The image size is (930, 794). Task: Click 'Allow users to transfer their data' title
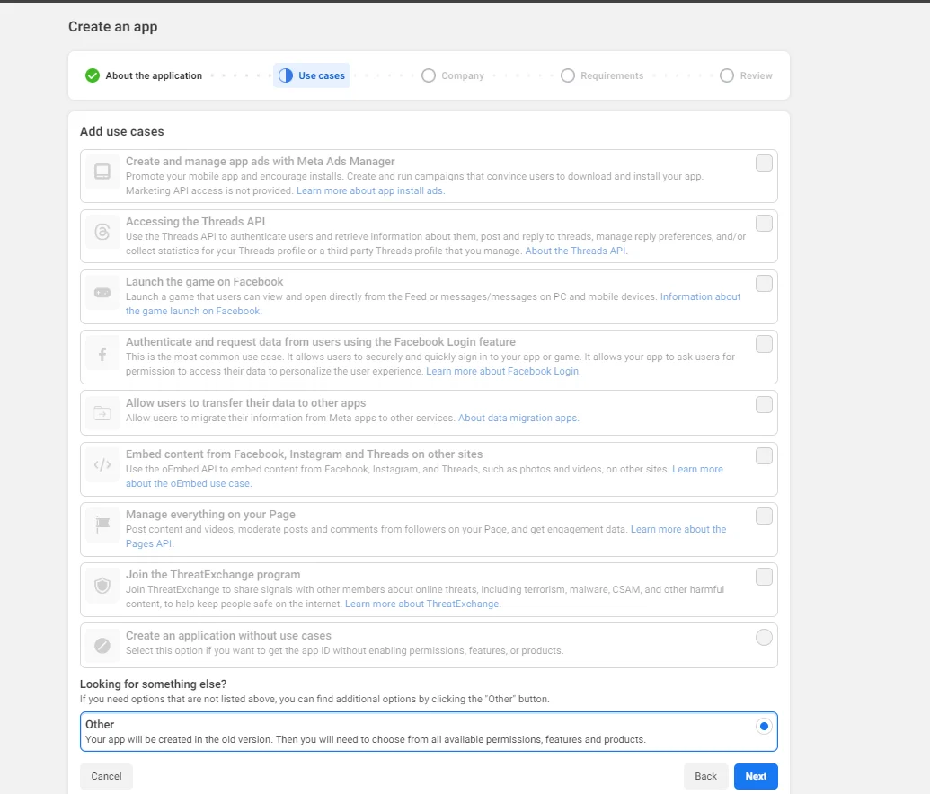[x=245, y=403]
